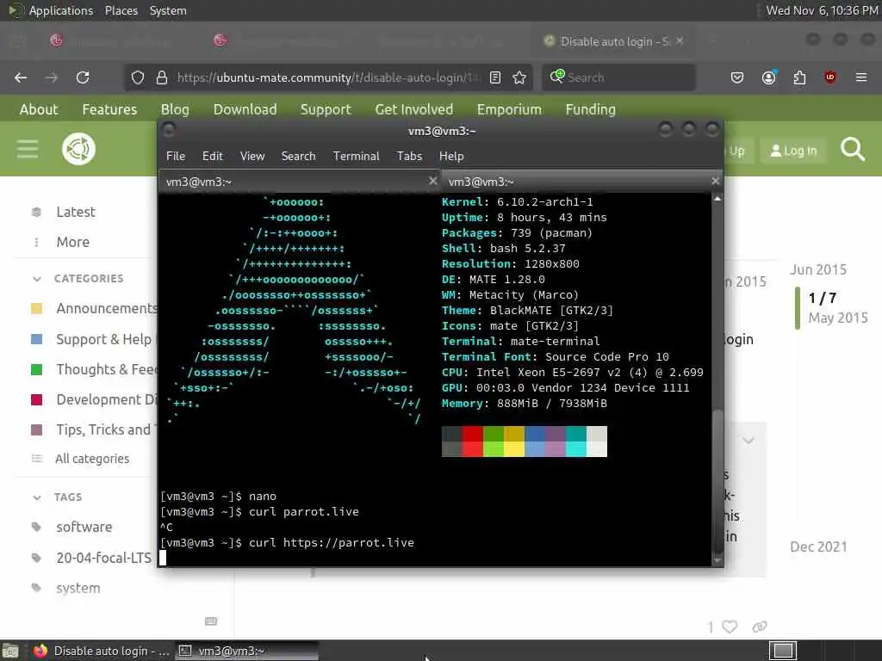Toggle reader view icon in address bar
Screen dimensions: 882x661
point(495,77)
